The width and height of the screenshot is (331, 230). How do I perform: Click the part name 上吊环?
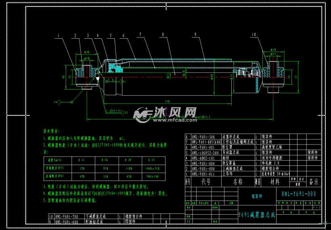(227, 174)
